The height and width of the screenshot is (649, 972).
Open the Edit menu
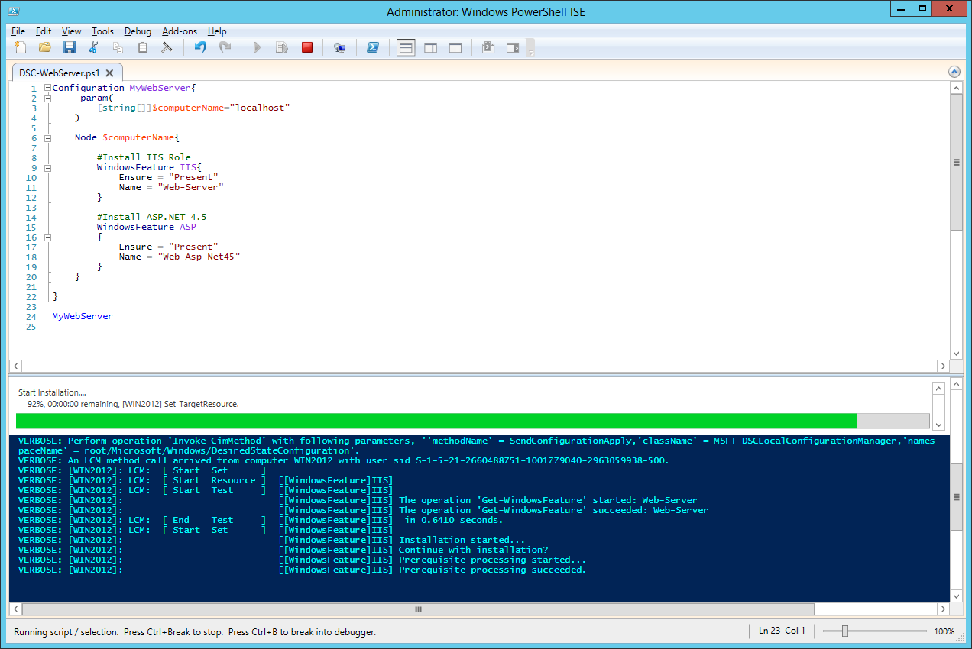(x=44, y=31)
